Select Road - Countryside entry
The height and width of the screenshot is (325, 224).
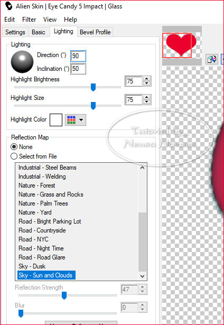pos(42,230)
